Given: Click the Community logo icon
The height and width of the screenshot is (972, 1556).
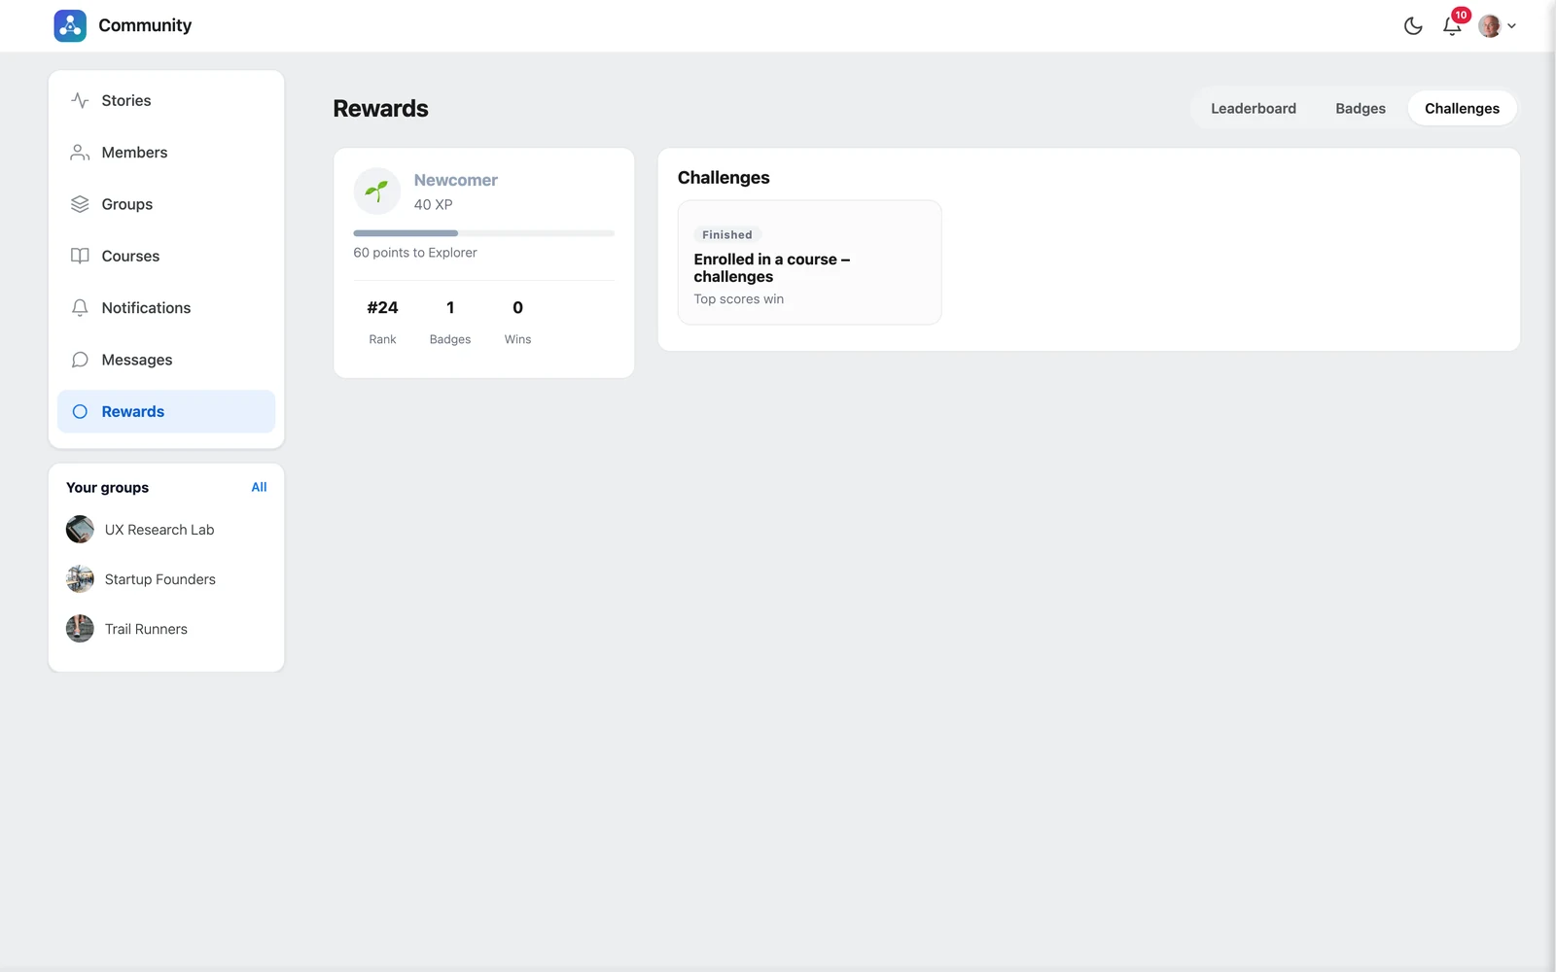Looking at the screenshot, I should click(70, 25).
